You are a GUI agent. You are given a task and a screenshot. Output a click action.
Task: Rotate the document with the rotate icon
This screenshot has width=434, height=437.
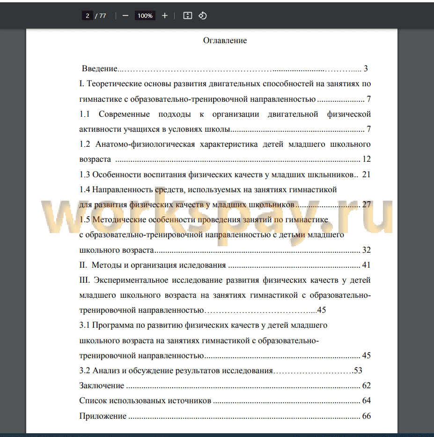pos(203,15)
